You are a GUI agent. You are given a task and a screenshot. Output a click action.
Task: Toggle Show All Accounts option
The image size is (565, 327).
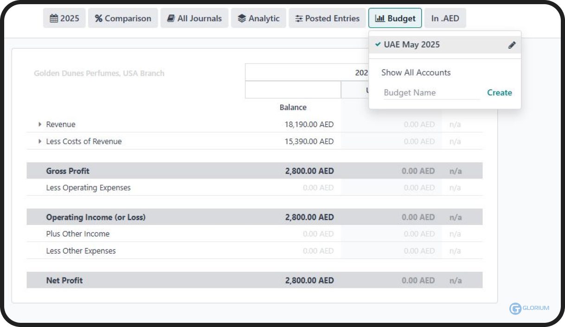[416, 72]
